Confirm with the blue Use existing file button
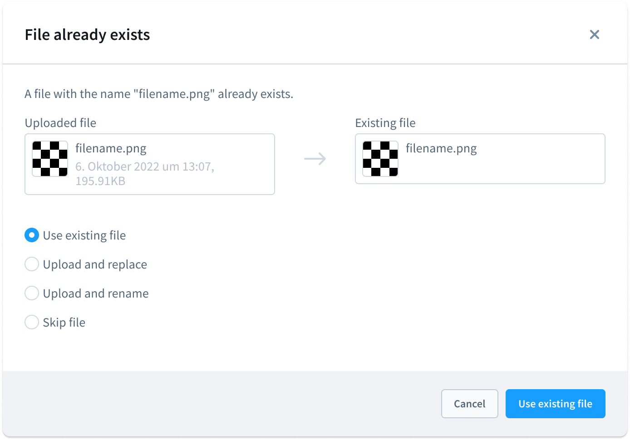 555,404
